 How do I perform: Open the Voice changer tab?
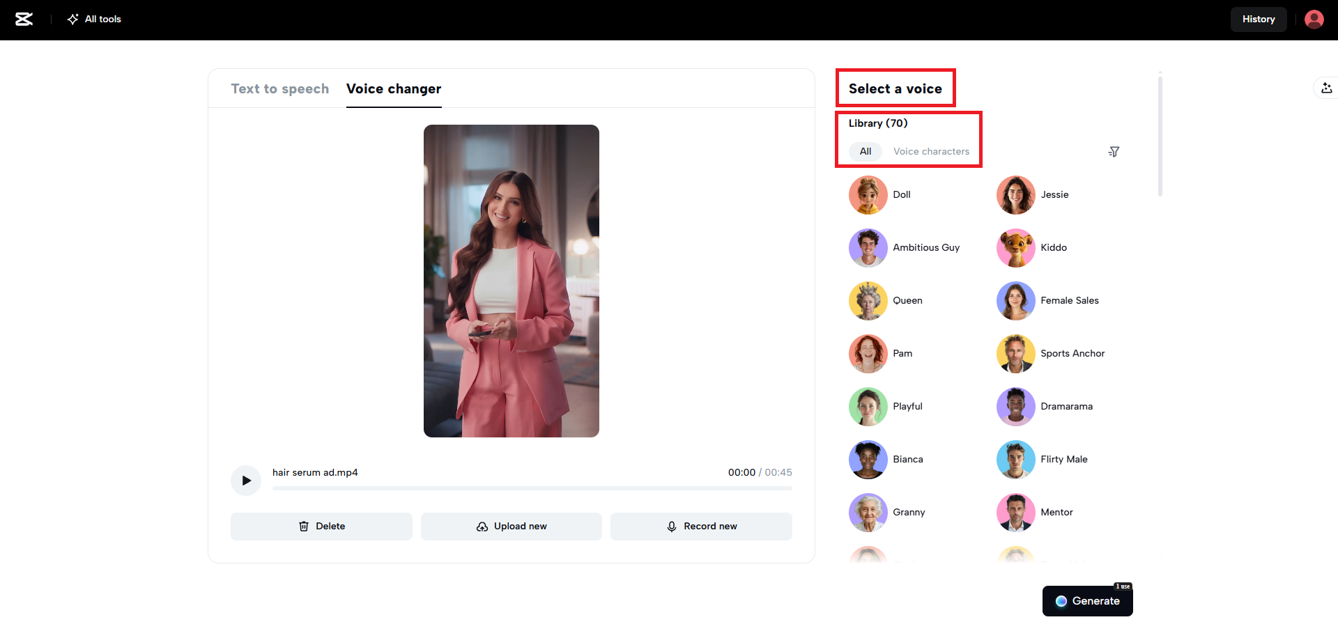pyautogui.click(x=393, y=88)
